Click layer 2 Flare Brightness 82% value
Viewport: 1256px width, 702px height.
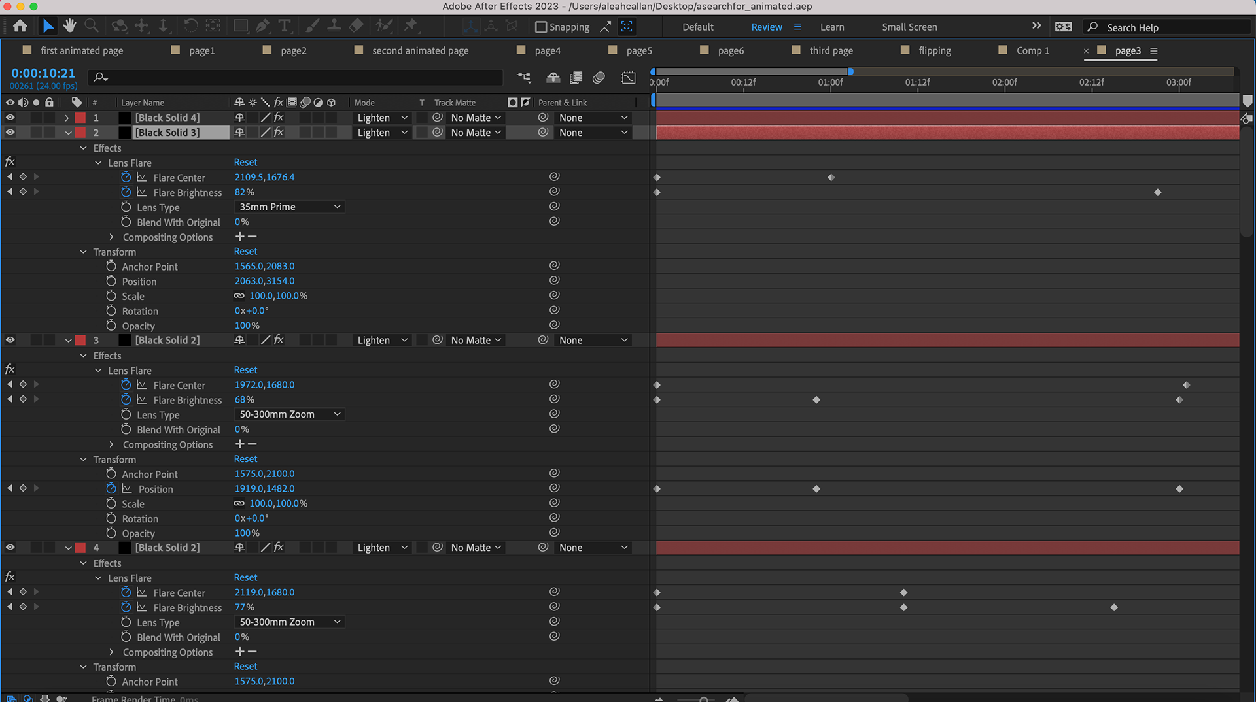[245, 192]
